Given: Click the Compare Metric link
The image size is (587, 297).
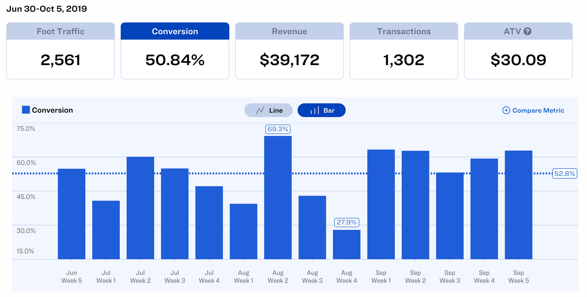Looking at the screenshot, I should coord(538,110).
